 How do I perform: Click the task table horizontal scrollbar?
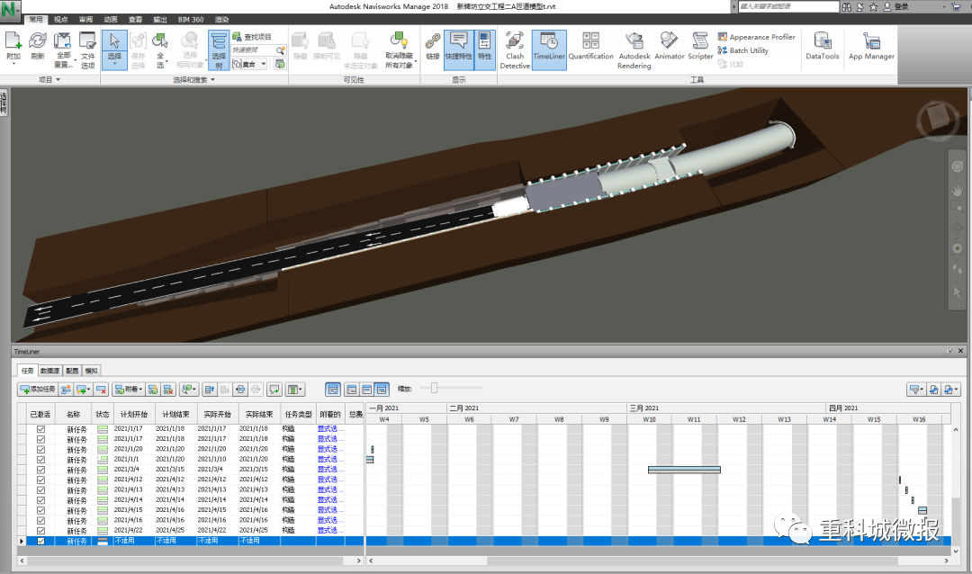pos(189,561)
